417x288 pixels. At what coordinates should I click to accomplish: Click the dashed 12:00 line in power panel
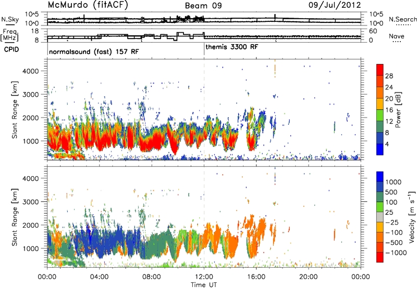[x=204, y=110]
